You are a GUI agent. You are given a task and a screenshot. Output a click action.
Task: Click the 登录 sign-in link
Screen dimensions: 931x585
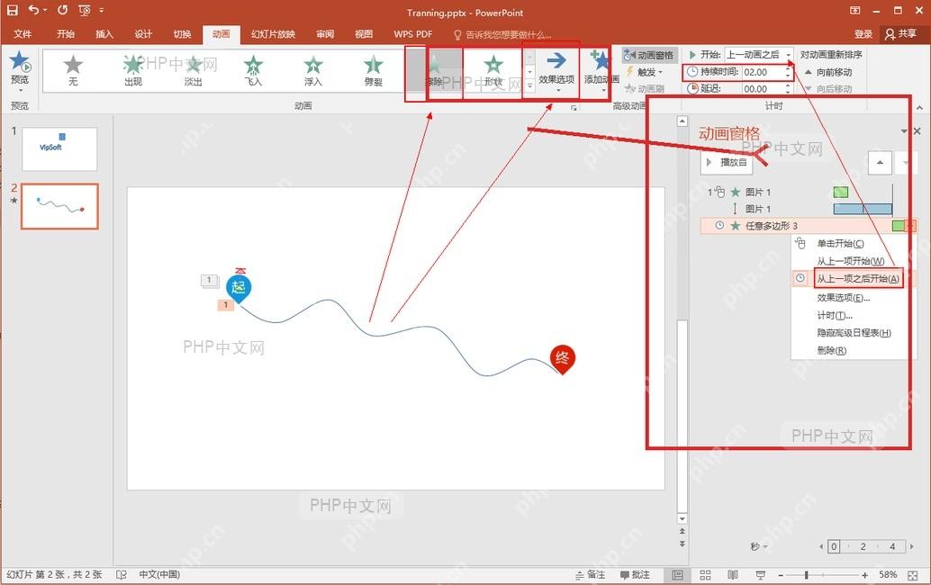[863, 34]
